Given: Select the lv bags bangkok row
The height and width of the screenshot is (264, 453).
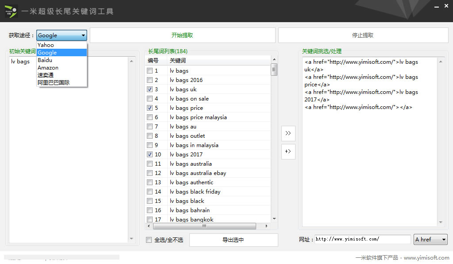Looking at the screenshot, I should 208,219.
